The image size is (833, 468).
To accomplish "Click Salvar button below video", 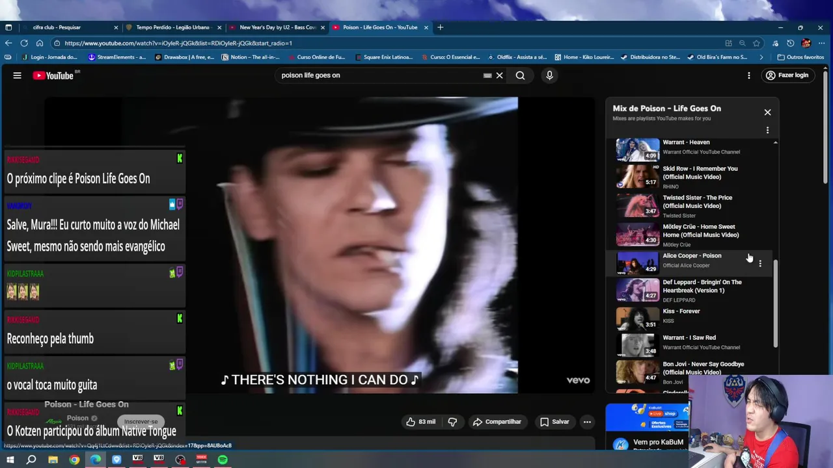I will click(x=554, y=422).
